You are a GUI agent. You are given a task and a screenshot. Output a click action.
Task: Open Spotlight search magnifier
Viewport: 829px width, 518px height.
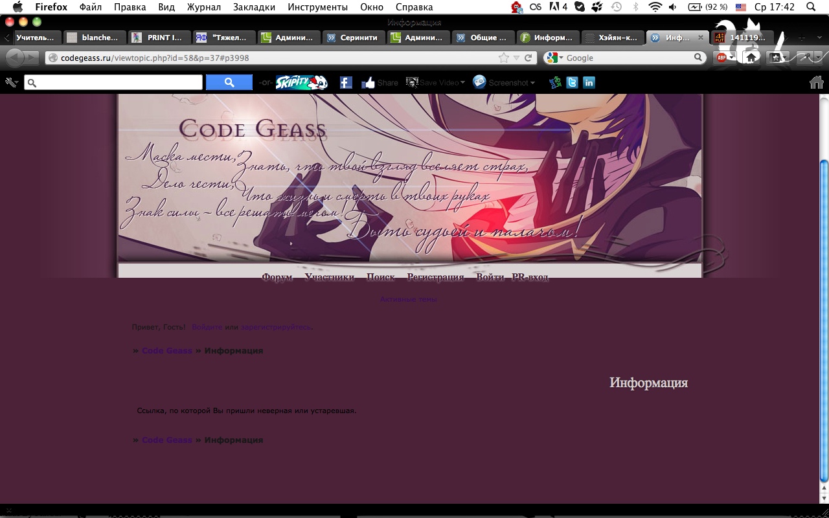(811, 7)
